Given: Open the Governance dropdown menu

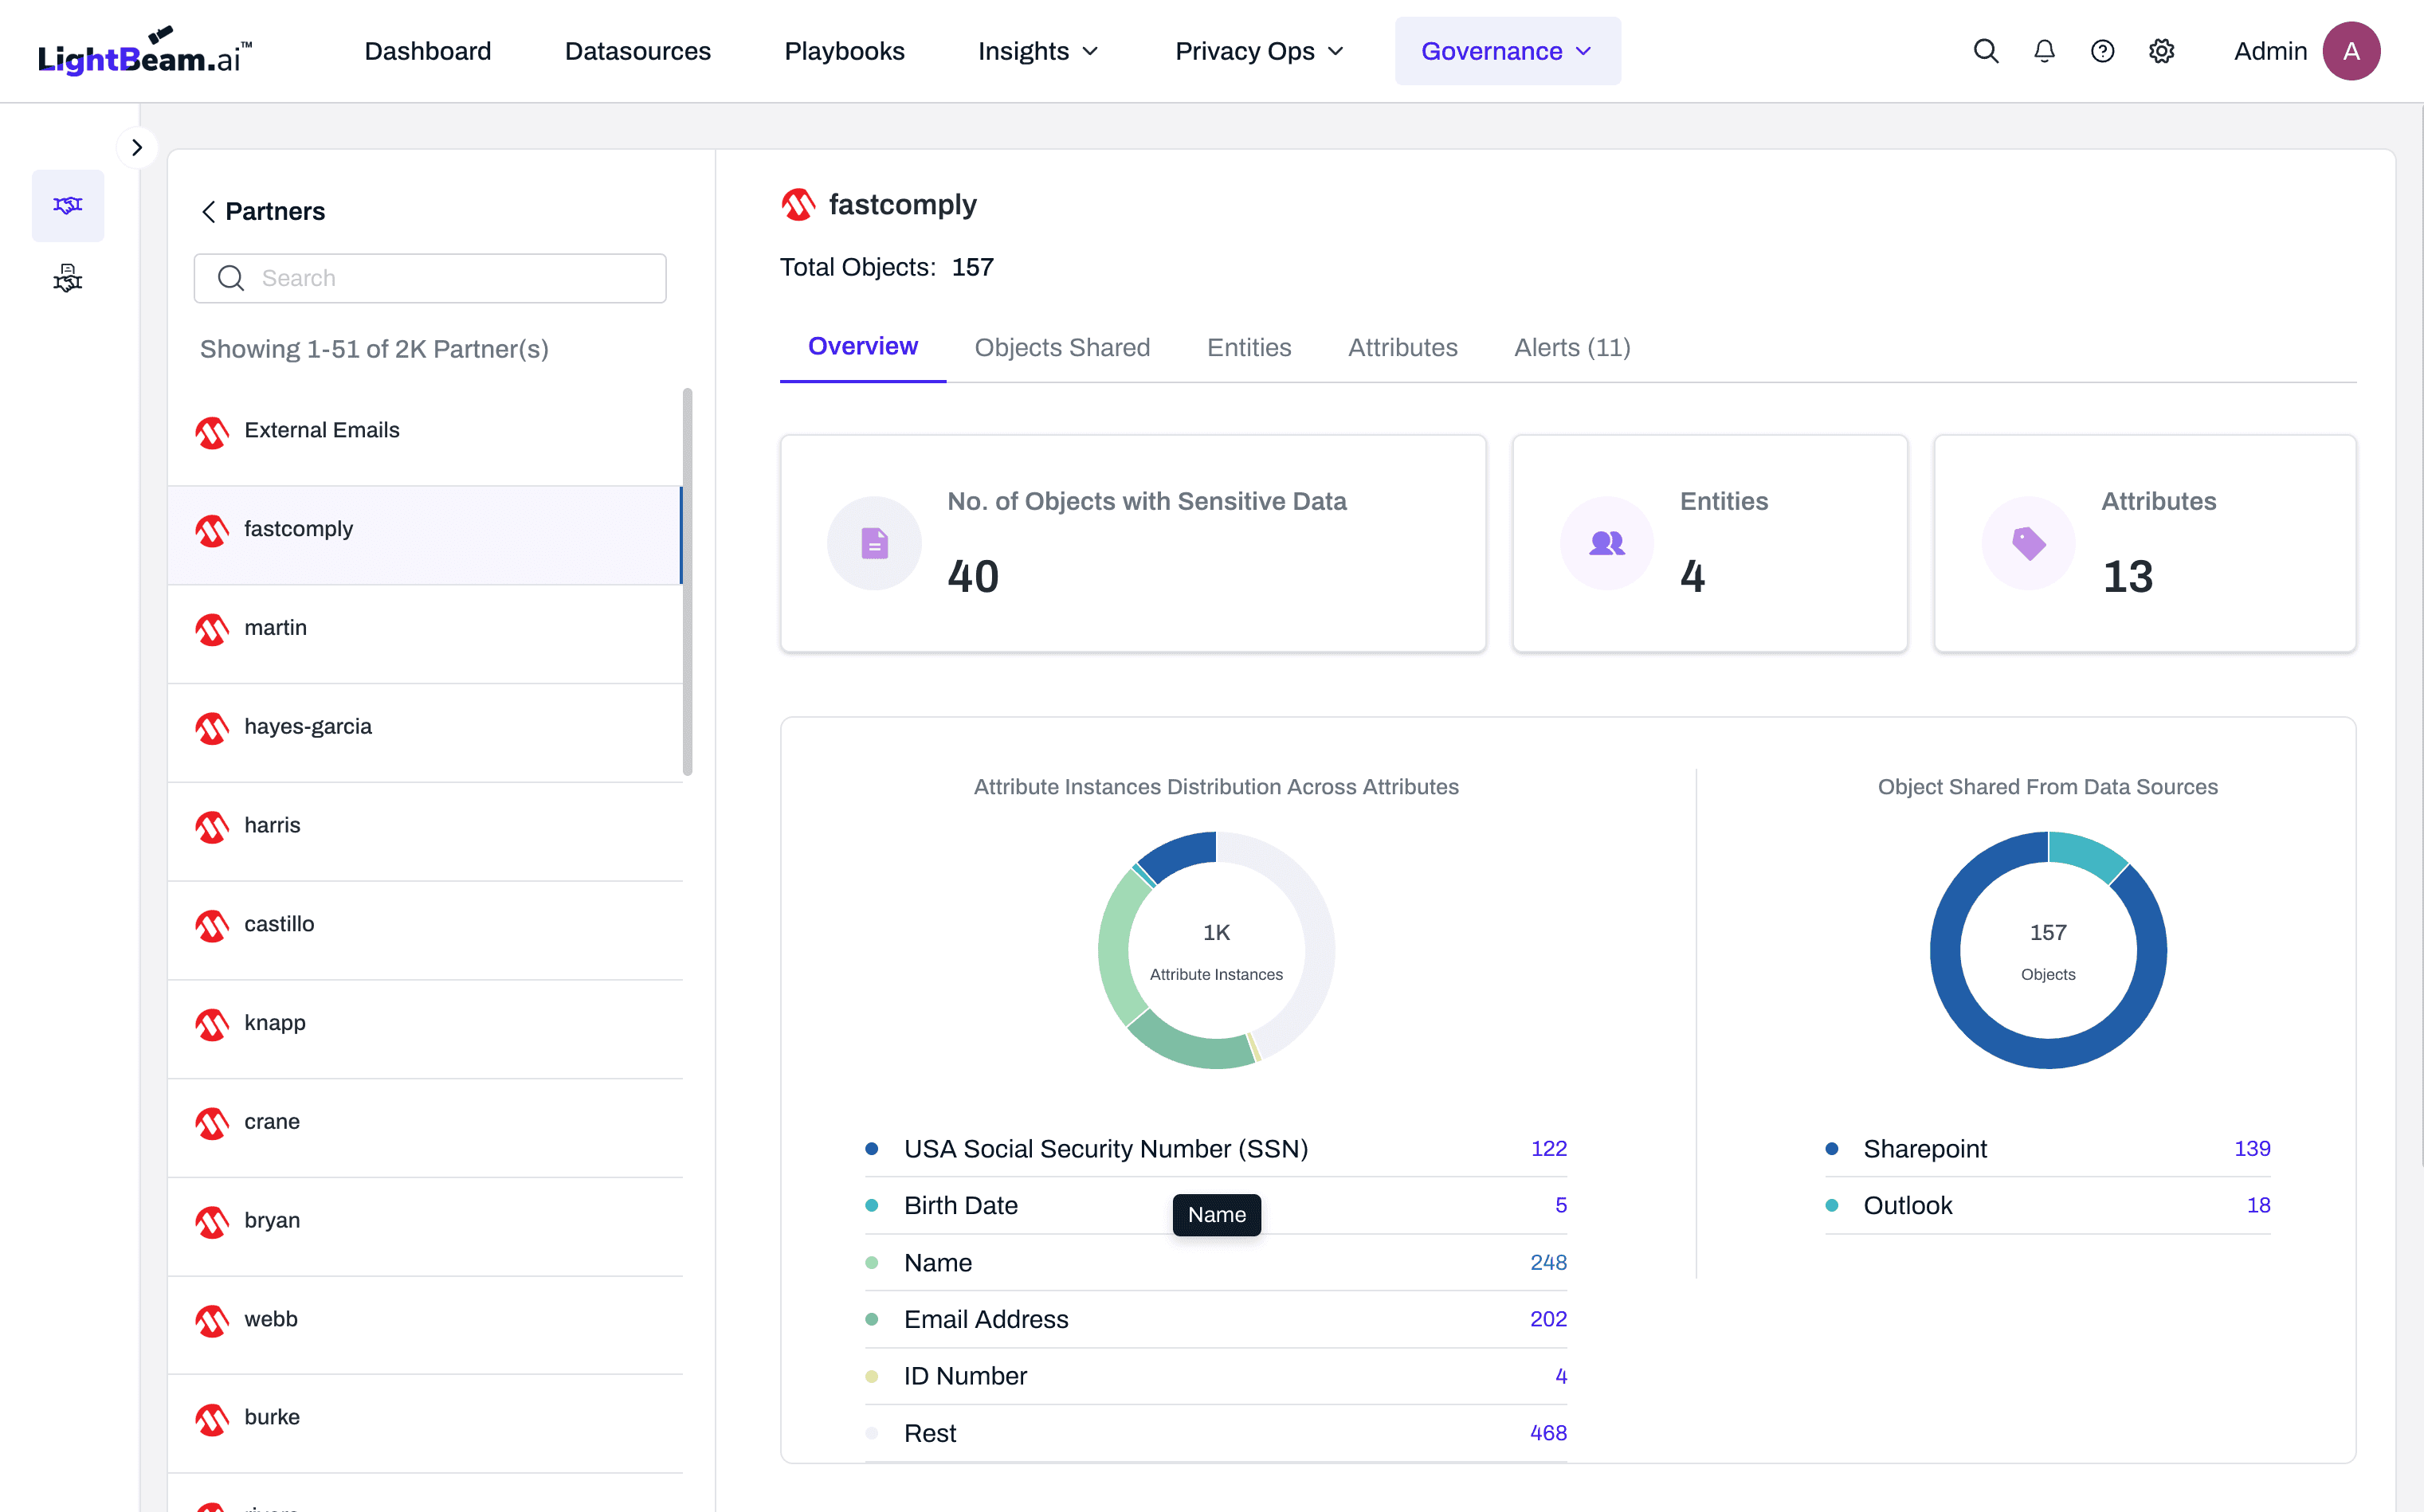Looking at the screenshot, I should point(1507,51).
